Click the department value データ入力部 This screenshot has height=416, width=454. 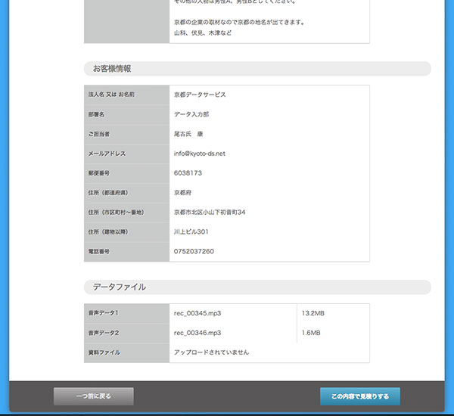(x=191, y=114)
